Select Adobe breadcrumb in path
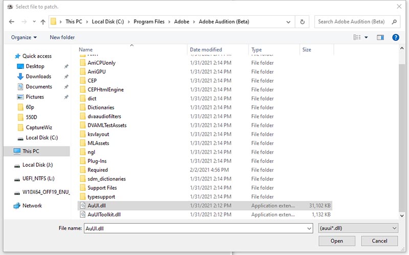 tap(181, 22)
